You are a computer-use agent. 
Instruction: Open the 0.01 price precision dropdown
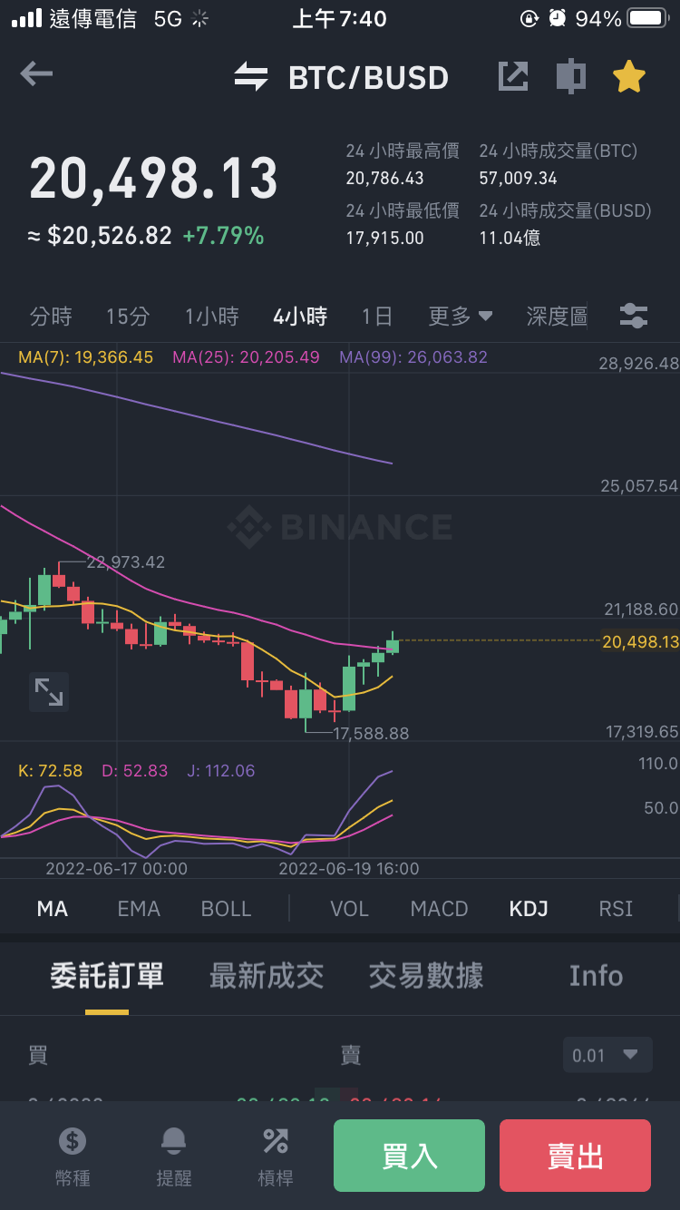[x=607, y=1055]
